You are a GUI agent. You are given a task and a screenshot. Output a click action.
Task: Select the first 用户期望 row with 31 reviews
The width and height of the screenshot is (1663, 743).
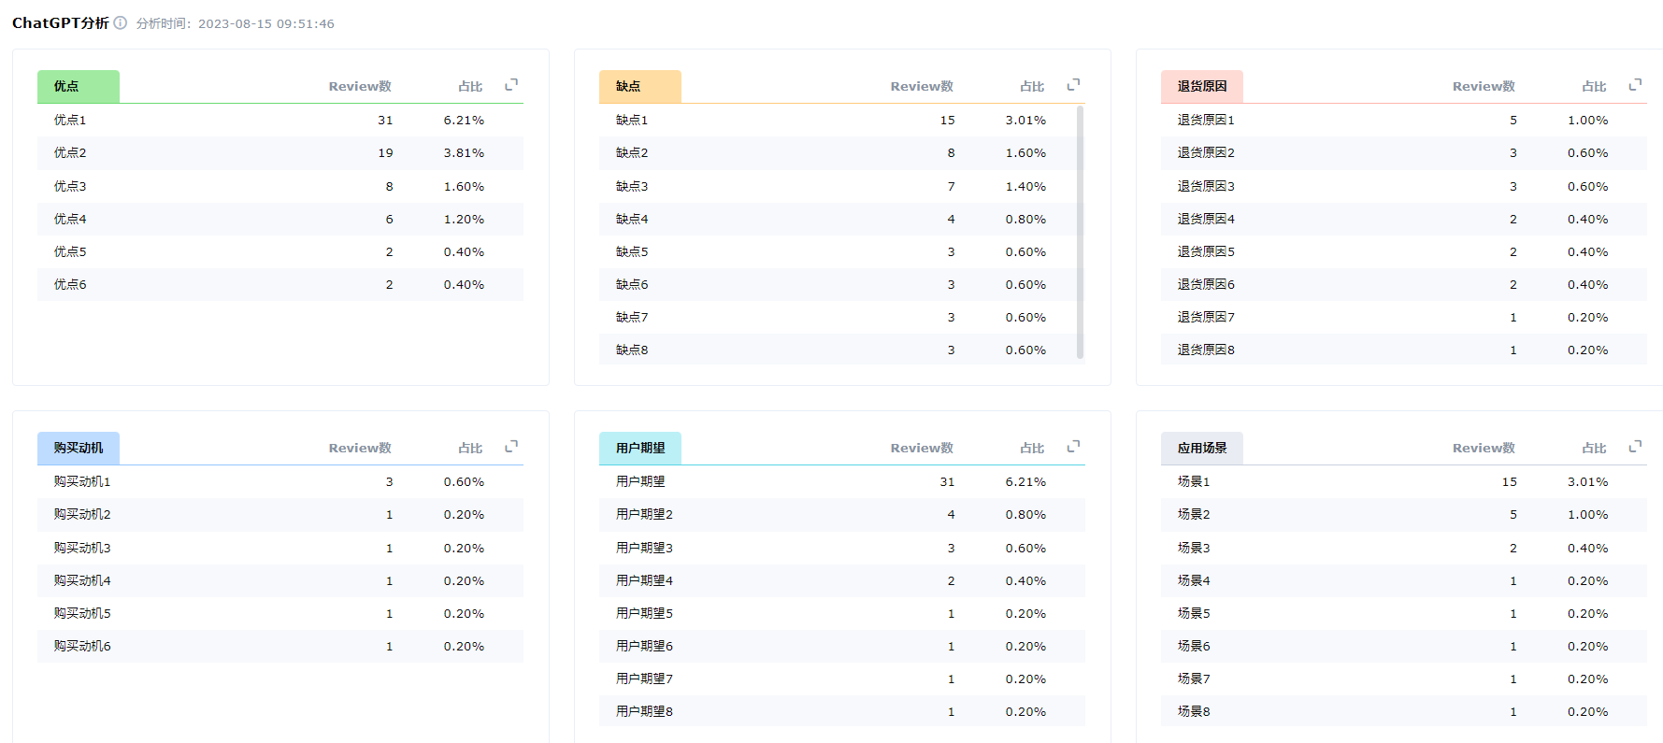coord(842,481)
